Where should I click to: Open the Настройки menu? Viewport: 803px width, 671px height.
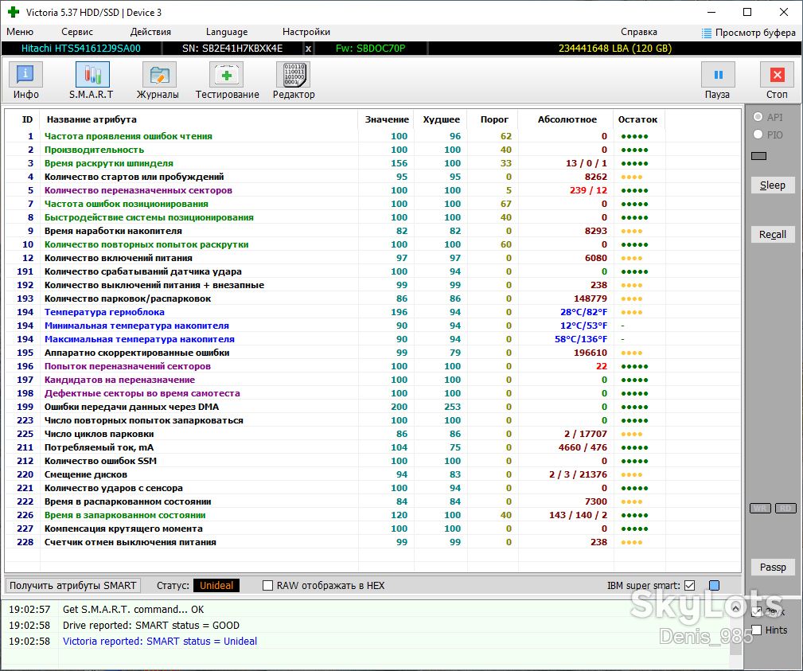(306, 32)
